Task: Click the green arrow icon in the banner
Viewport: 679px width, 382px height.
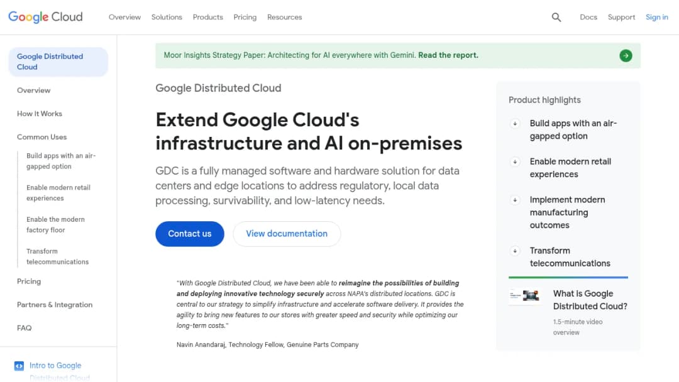Action: click(626, 55)
